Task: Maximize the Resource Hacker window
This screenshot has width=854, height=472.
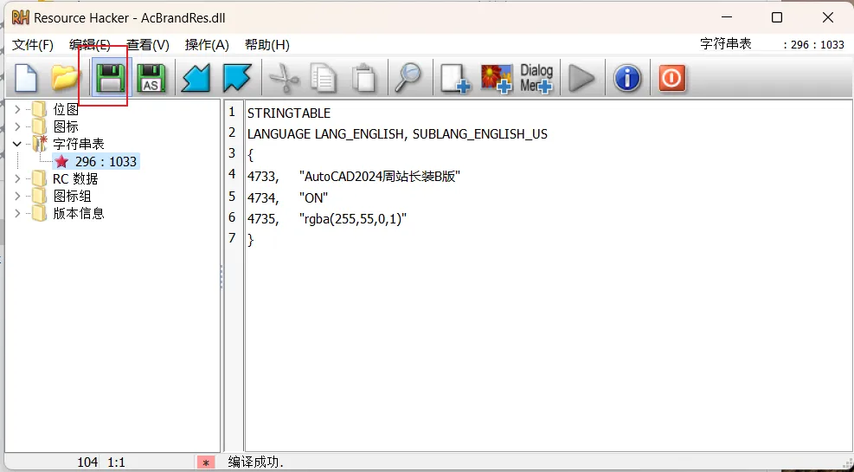Action: point(777,17)
